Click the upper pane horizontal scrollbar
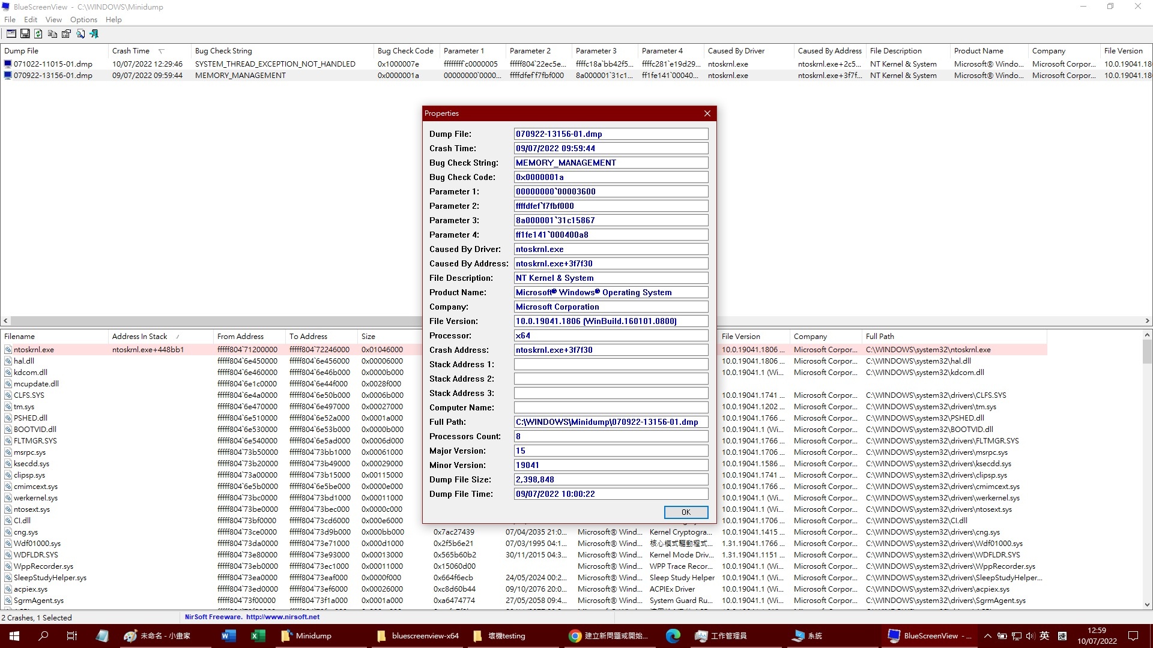 (x=216, y=321)
